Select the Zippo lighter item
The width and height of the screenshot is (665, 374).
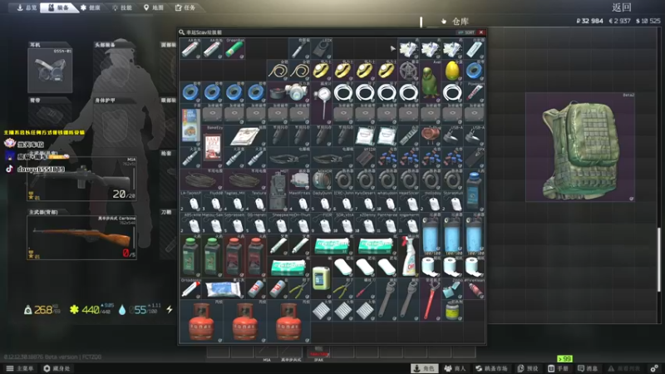pyautogui.click(x=452, y=288)
